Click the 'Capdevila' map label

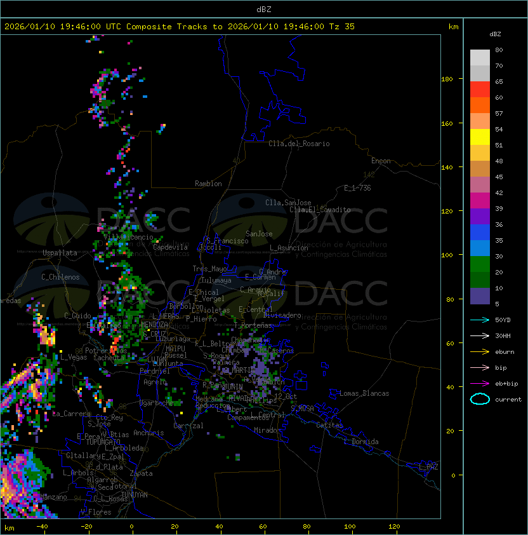pos(171,247)
